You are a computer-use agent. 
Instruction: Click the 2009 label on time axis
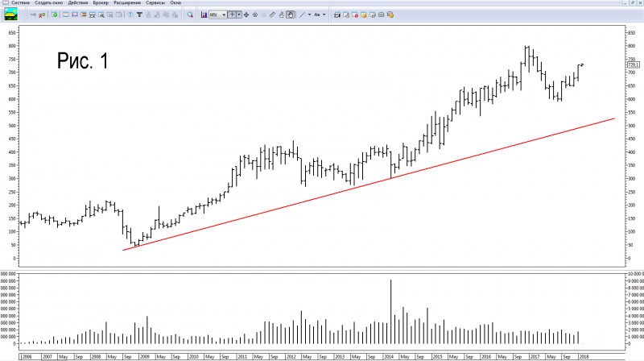[145, 356]
